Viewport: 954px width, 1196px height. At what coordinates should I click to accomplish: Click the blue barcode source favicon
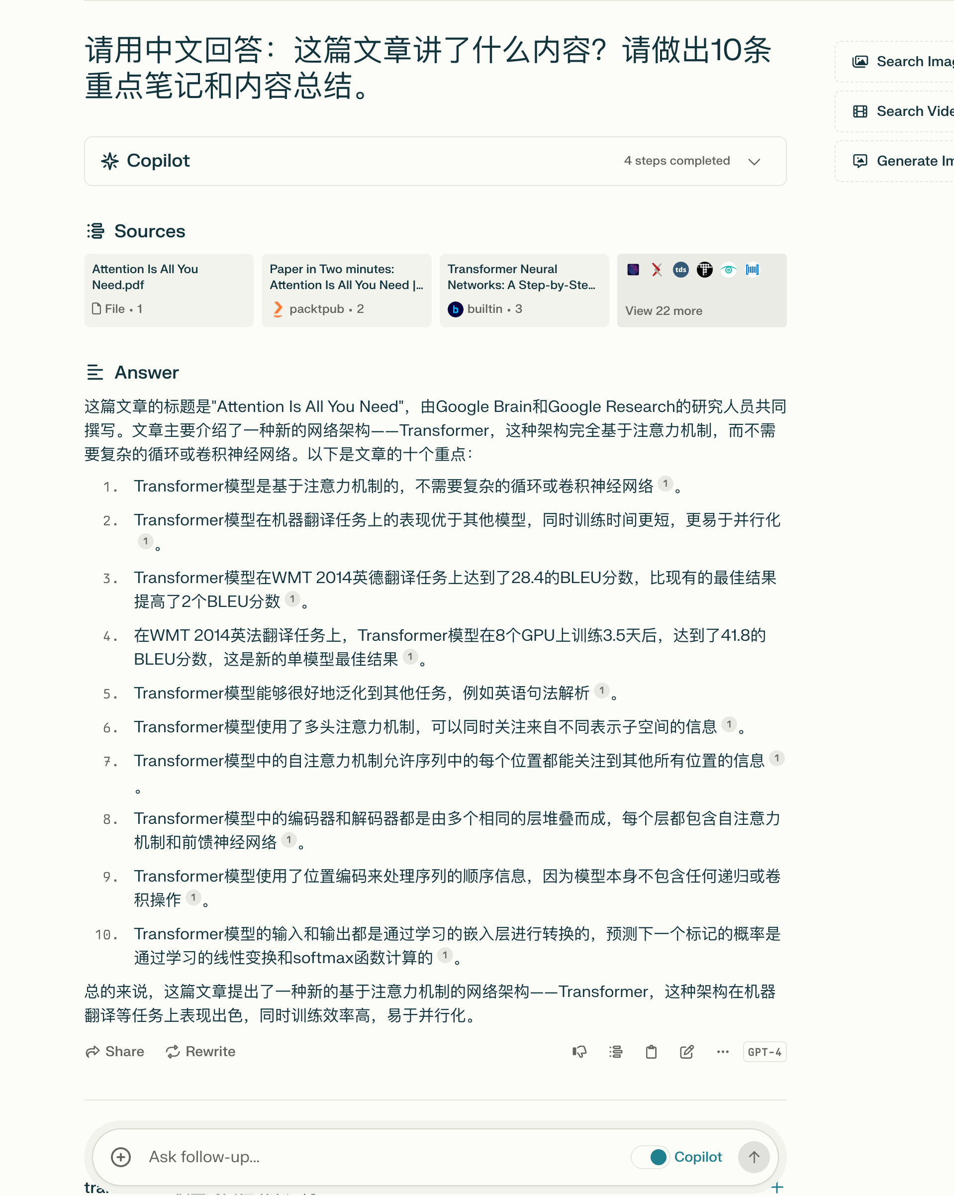[x=752, y=270]
